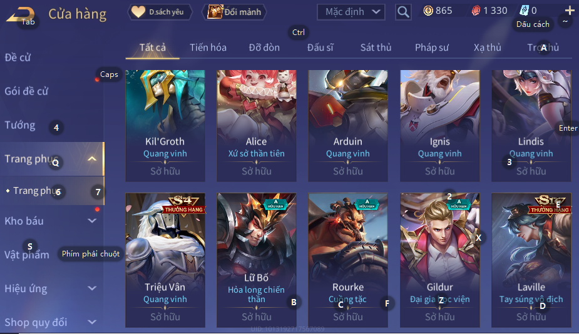Expand the Hiệu ứng sidebar section
579x334 pixels.
pos(92,288)
